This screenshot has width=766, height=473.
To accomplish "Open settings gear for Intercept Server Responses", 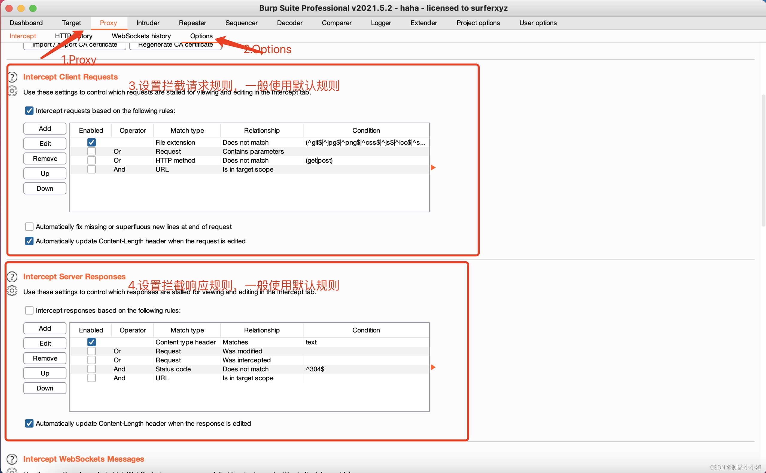I will point(12,291).
